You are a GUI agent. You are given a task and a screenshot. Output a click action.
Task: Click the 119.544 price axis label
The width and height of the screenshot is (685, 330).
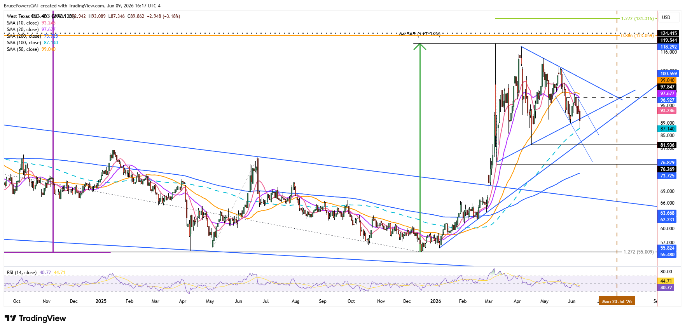[x=669, y=40]
